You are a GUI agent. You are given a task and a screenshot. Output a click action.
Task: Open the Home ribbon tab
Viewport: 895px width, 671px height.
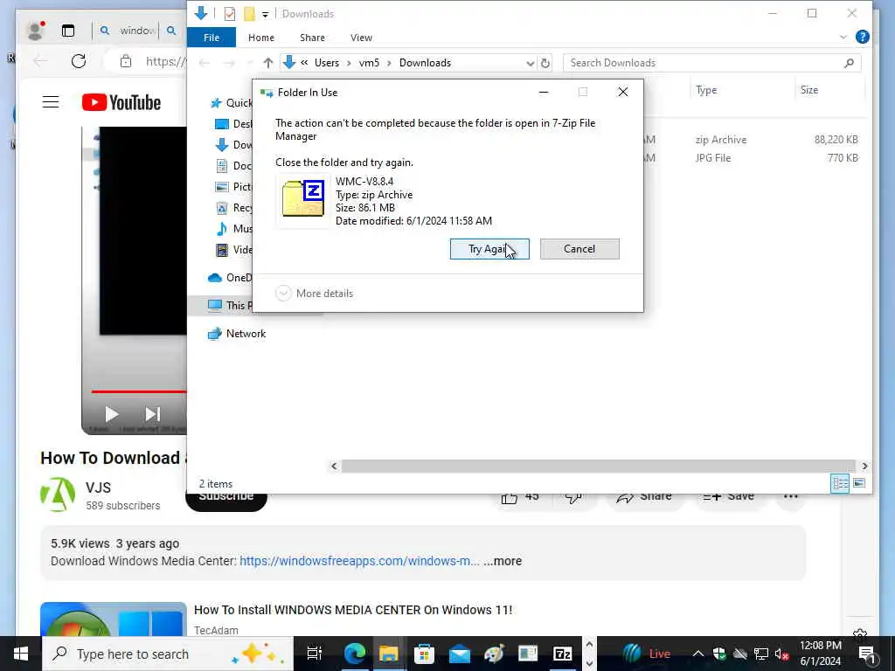(x=260, y=38)
